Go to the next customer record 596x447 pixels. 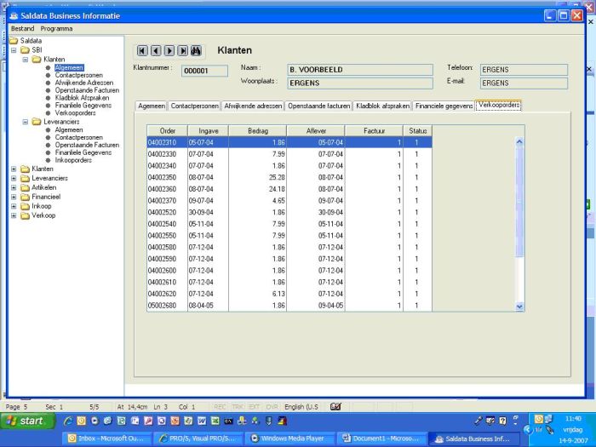(x=169, y=51)
